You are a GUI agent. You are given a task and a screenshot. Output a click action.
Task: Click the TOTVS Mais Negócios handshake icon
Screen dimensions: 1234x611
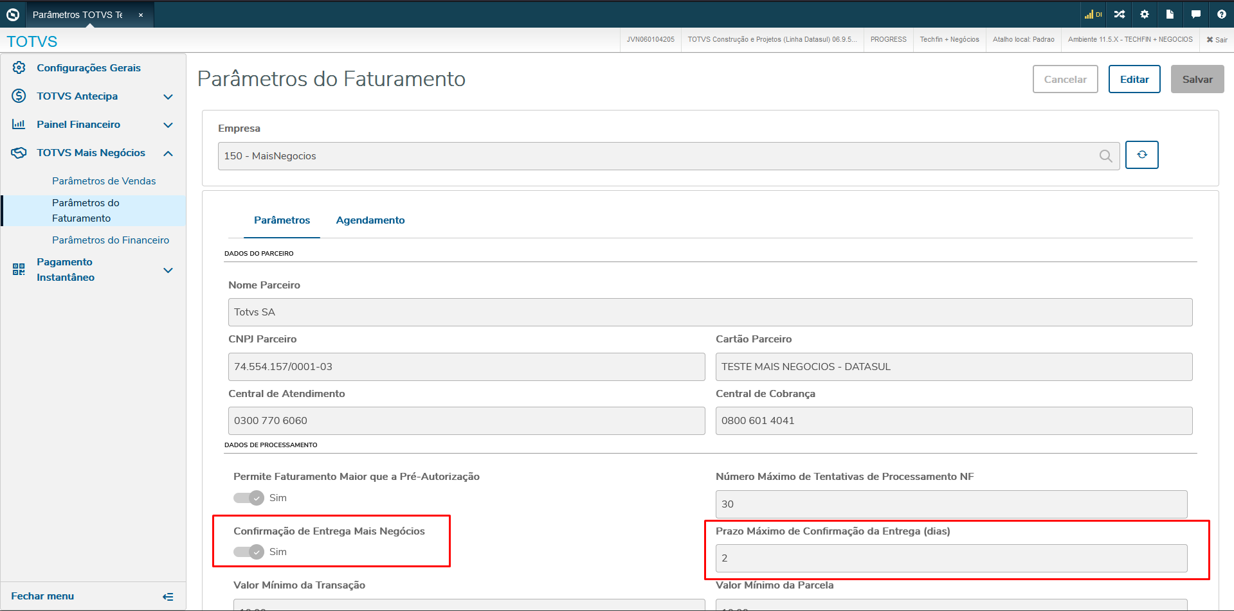19,152
